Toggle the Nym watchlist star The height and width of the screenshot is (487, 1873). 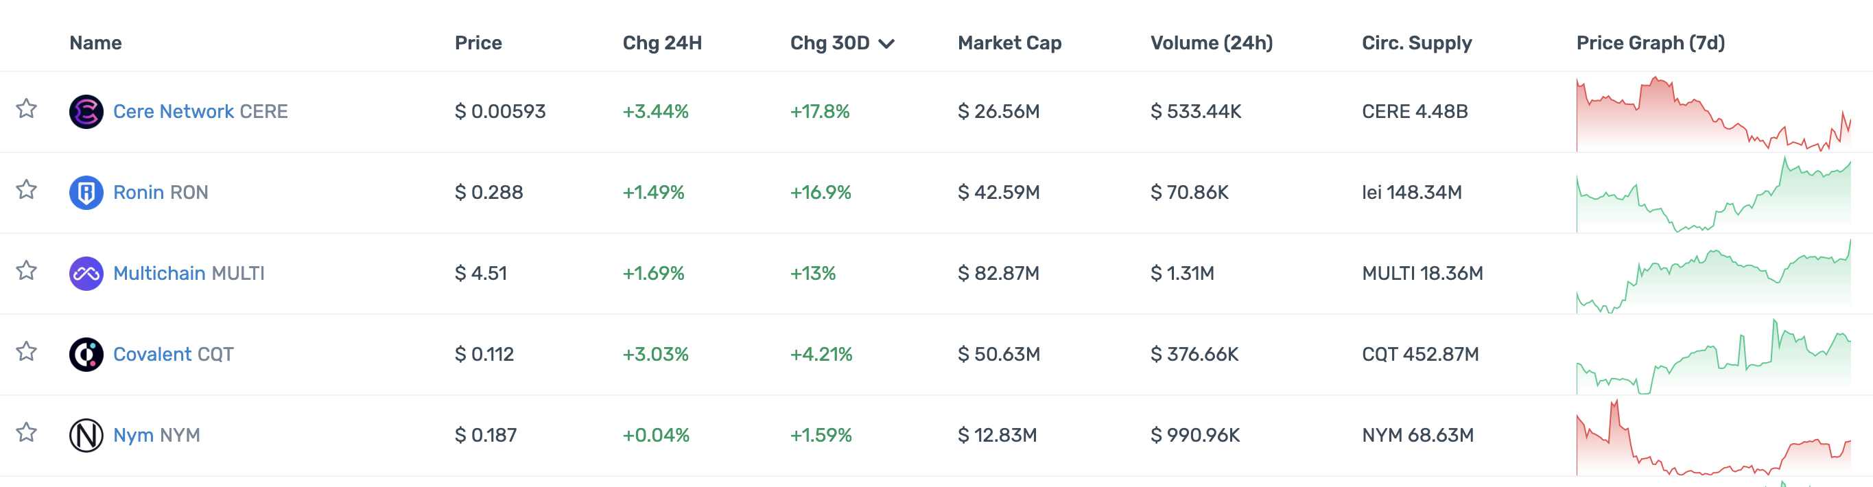(x=27, y=433)
